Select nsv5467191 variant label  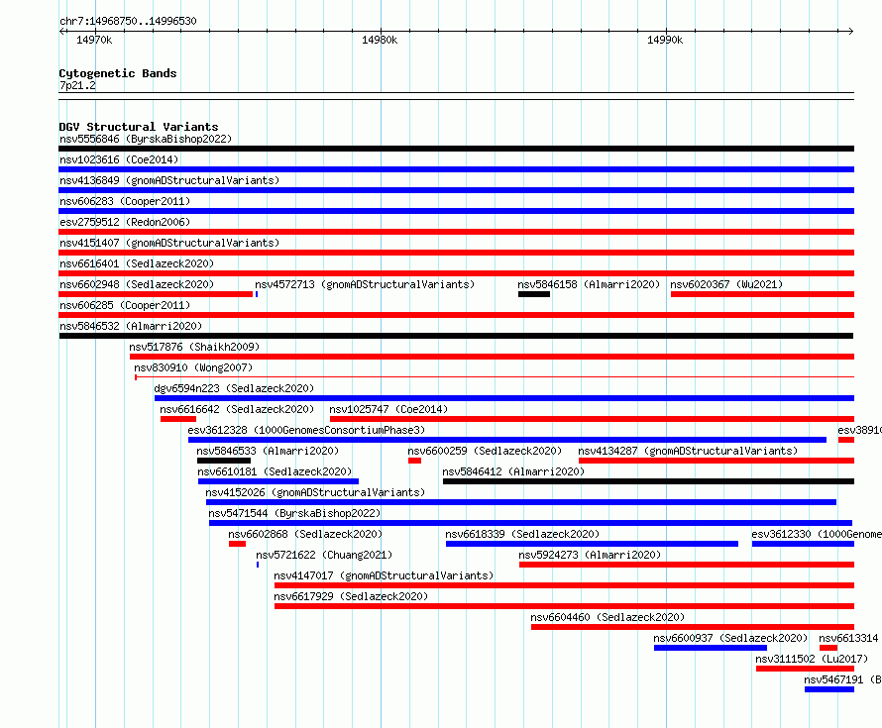(842, 679)
